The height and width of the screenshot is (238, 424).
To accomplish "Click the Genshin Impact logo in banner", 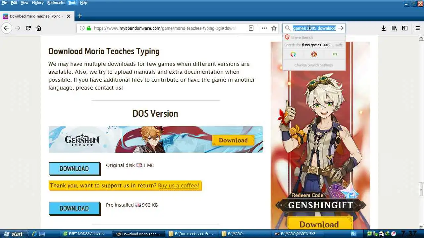I will 82,140.
